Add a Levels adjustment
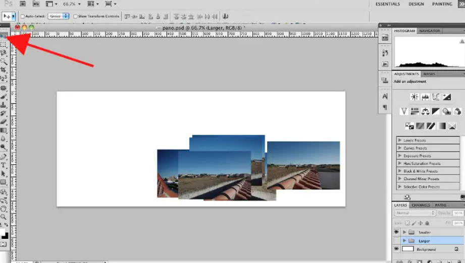Viewport: 465px width, 263px height. 425,97
